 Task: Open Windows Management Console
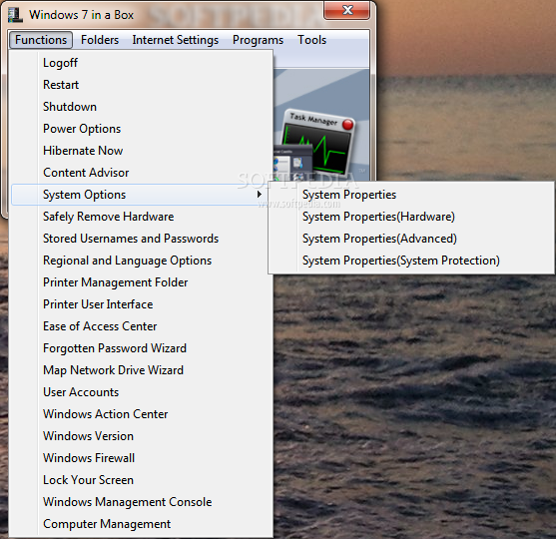pos(142,502)
